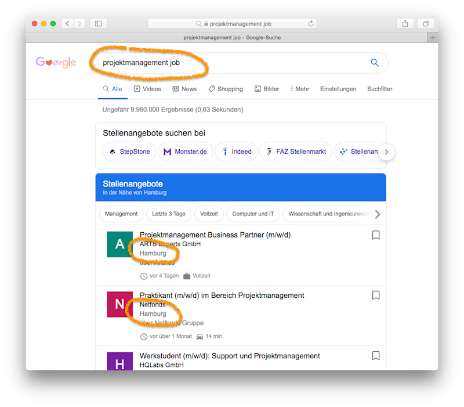Click the HQLabs GmbH company name

162,365
